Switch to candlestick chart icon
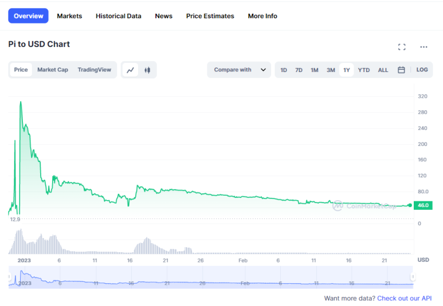This screenshot has width=443, height=306. [147, 70]
